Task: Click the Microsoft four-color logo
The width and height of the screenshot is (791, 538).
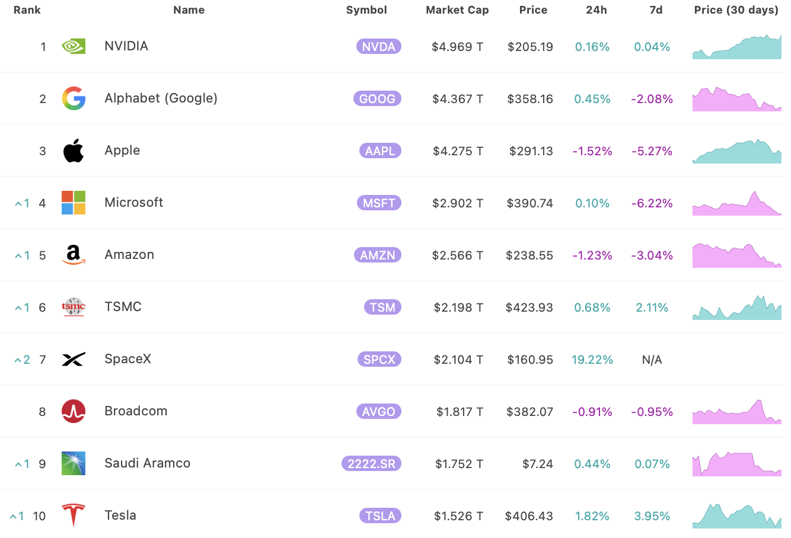Action: point(74,203)
